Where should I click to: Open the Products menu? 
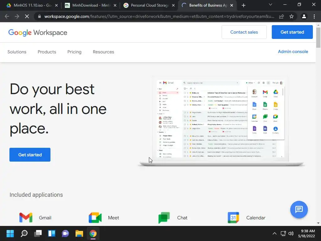47,52
